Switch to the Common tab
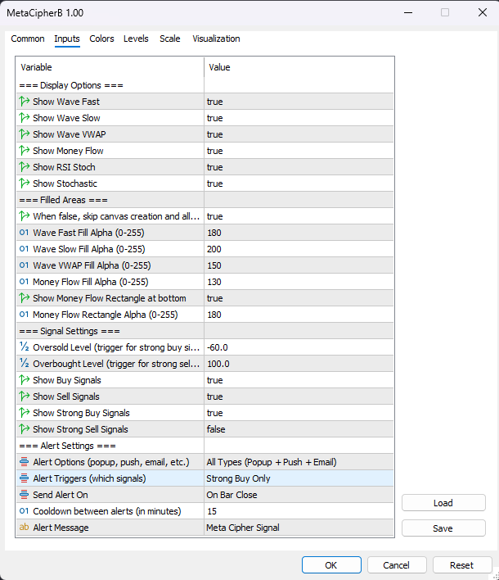 [x=28, y=39]
